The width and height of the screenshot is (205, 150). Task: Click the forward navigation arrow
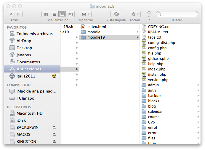tap(18, 14)
